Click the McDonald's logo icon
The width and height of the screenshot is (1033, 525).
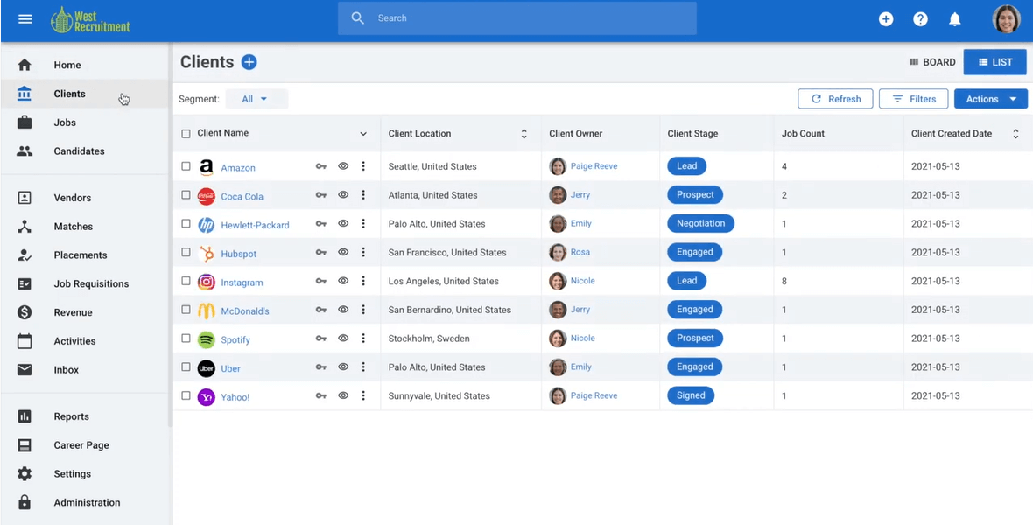coord(207,311)
